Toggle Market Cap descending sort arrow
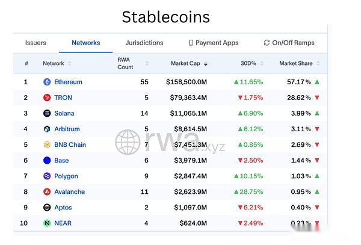This screenshot has width=361, height=245. point(206,64)
